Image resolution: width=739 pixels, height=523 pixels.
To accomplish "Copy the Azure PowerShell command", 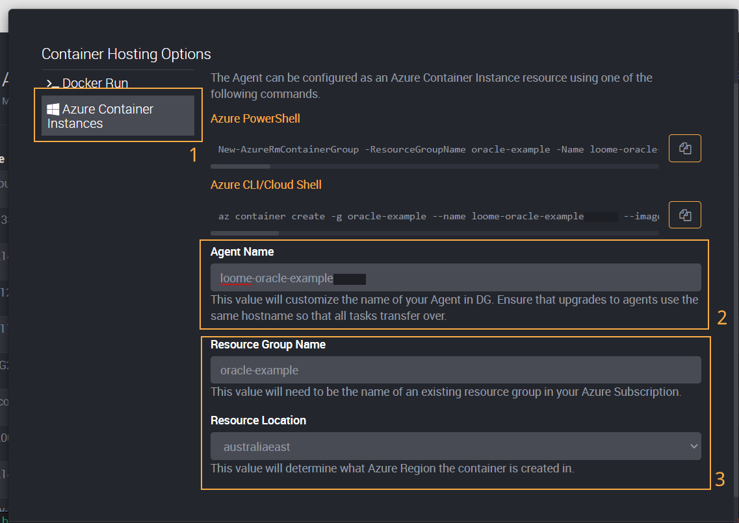I will click(685, 149).
